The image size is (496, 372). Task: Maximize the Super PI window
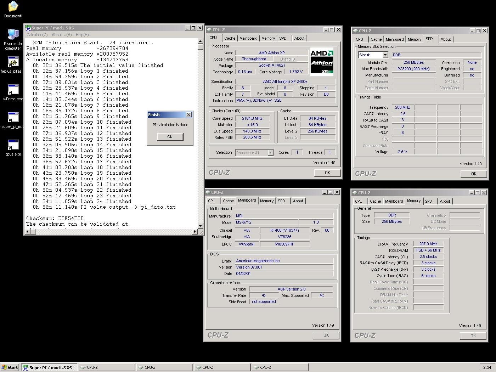(193, 28)
